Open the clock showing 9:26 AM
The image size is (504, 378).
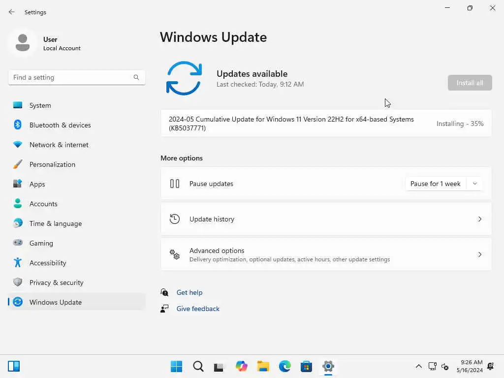coord(470,366)
